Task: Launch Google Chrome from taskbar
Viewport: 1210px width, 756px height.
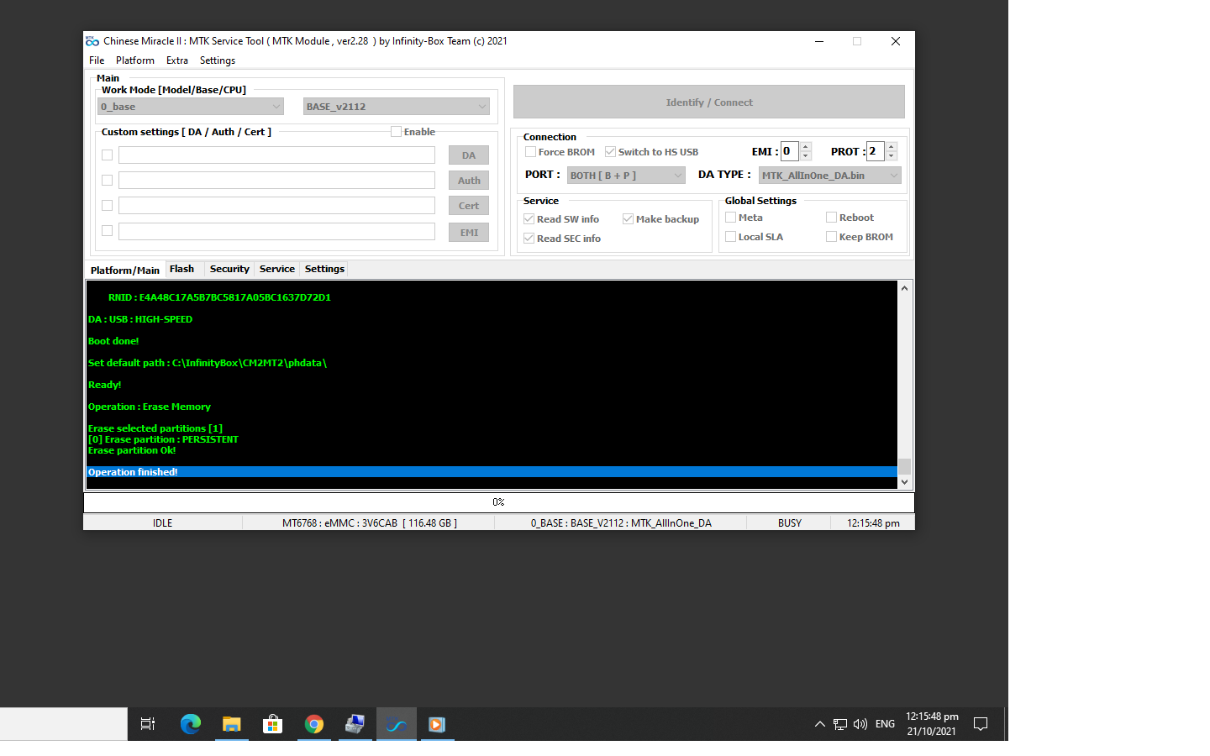Action: click(x=314, y=724)
